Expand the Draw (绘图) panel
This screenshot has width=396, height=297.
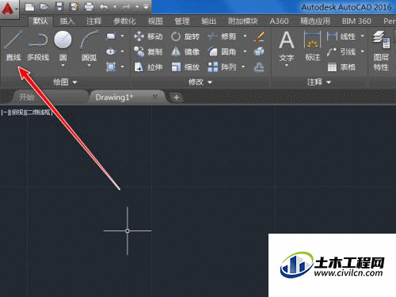click(65, 82)
